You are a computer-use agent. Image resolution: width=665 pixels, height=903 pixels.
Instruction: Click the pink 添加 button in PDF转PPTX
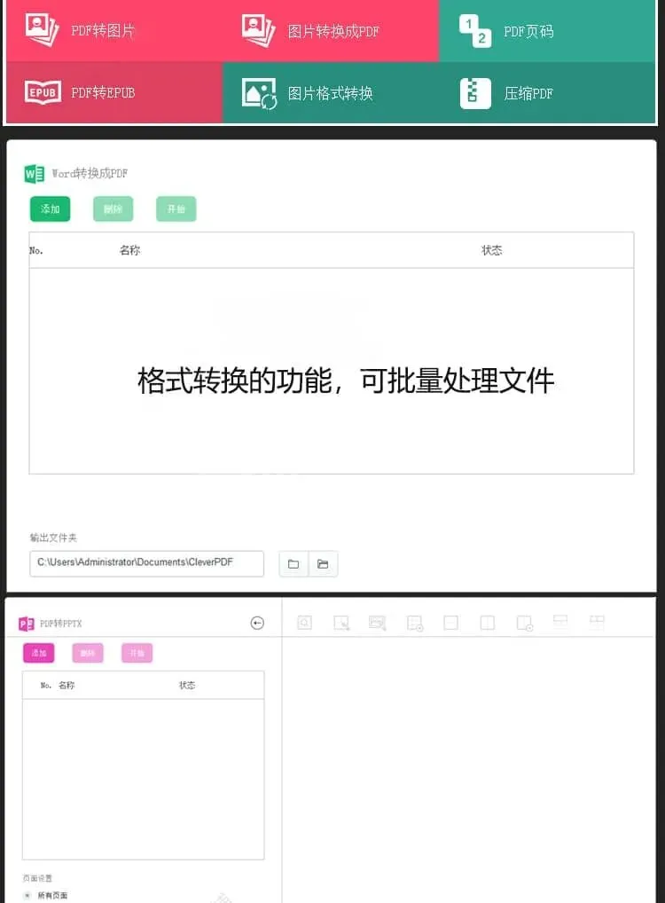click(x=39, y=653)
